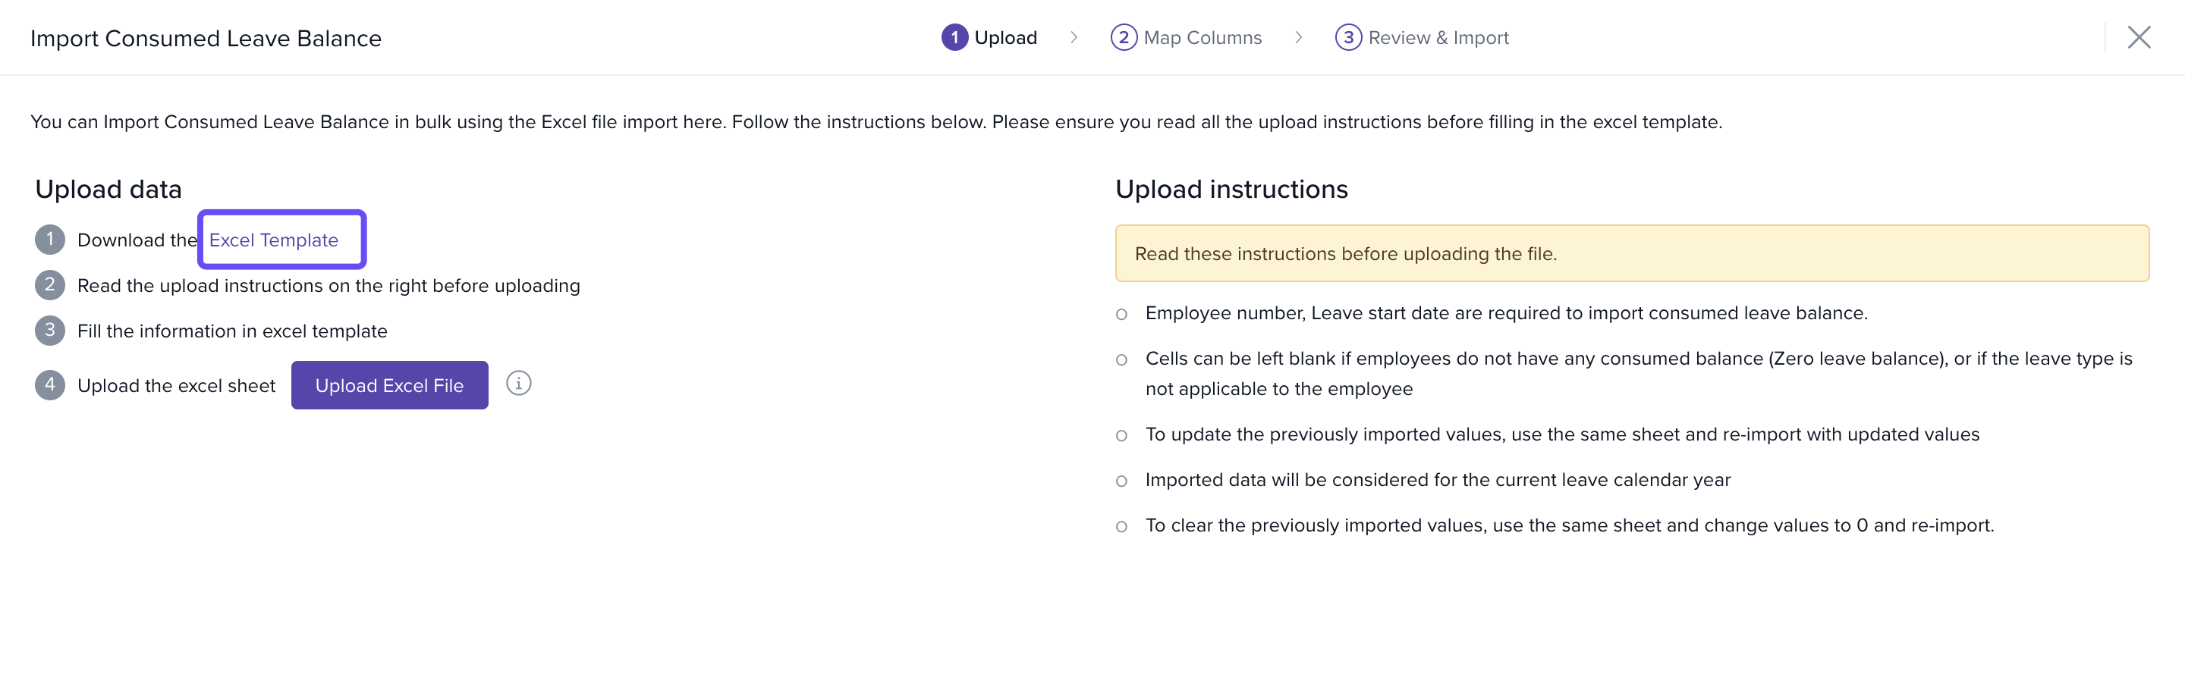2185x693 pixels.
Task: Close the Import Consumed Leave Balance dialog
Action: (2139, 37)
